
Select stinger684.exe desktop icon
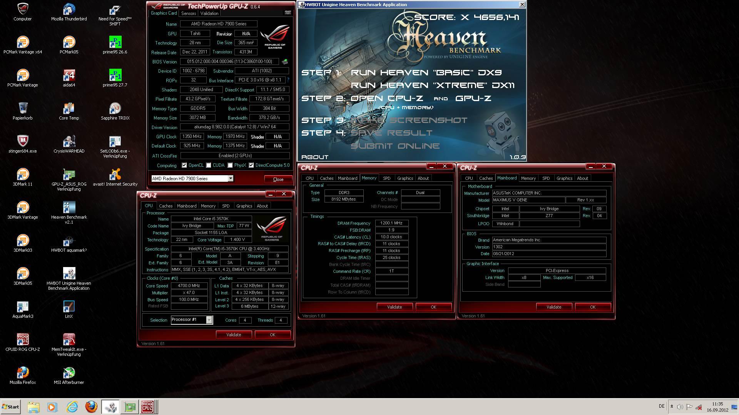(23, 144)
